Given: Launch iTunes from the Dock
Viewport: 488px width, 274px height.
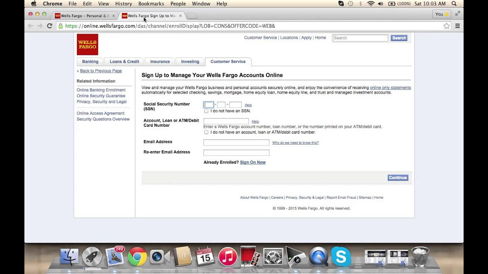Looking at the screenshot, I should pyautogui.click(x=228, y=257).
